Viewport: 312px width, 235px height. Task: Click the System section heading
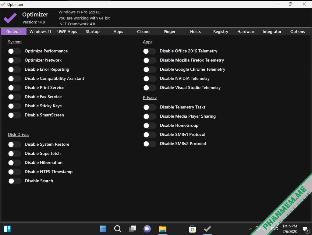(15, 42)
